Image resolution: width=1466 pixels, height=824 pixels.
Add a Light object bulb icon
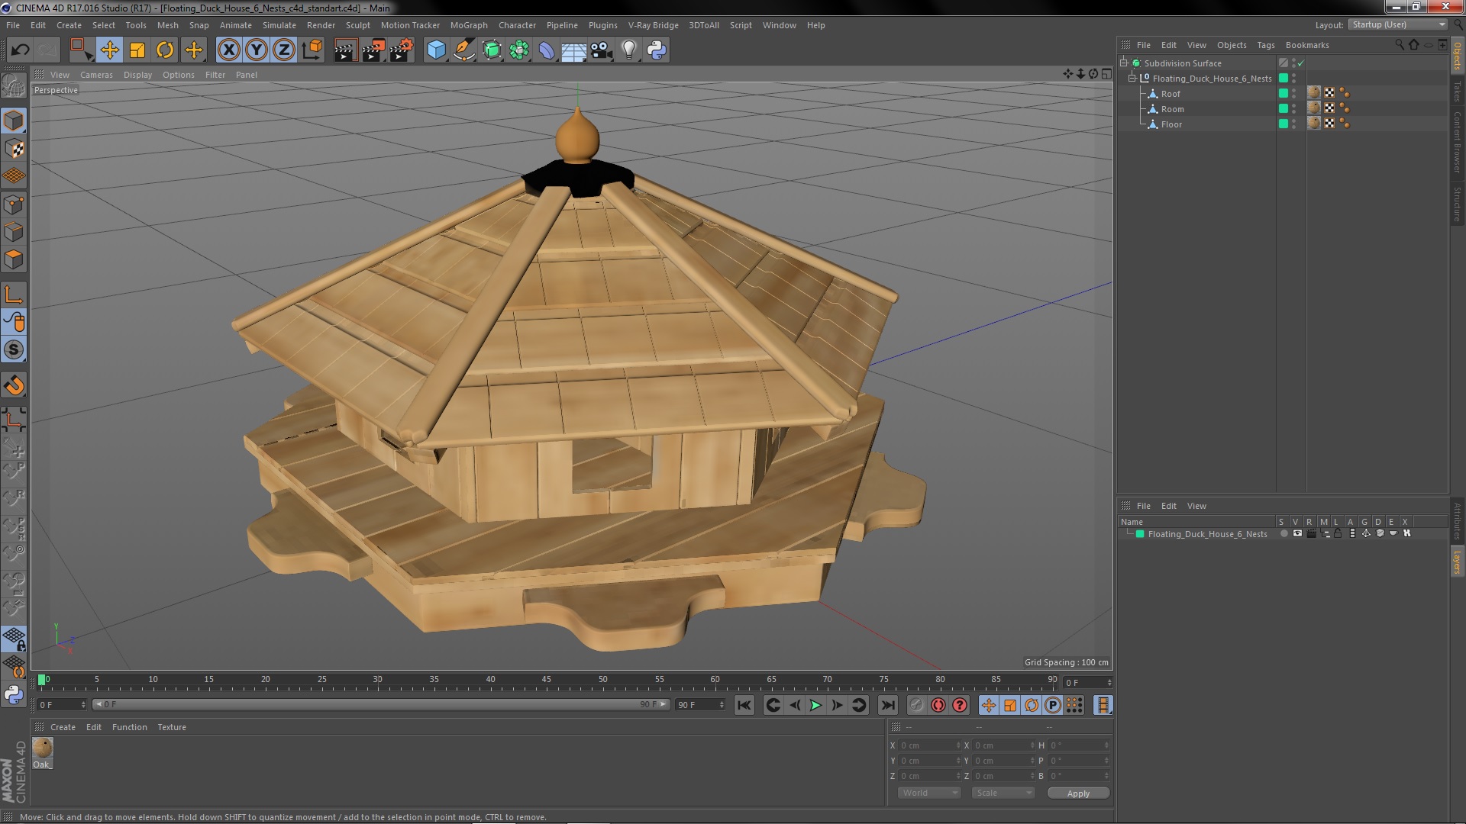coord(628,50)
